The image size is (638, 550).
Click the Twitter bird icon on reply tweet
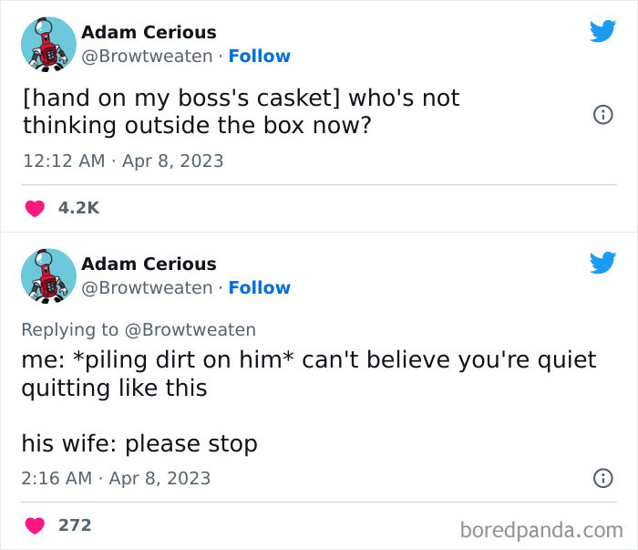(603, 263)
